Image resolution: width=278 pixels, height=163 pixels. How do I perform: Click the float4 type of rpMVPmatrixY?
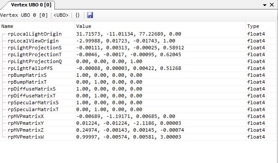256,123
